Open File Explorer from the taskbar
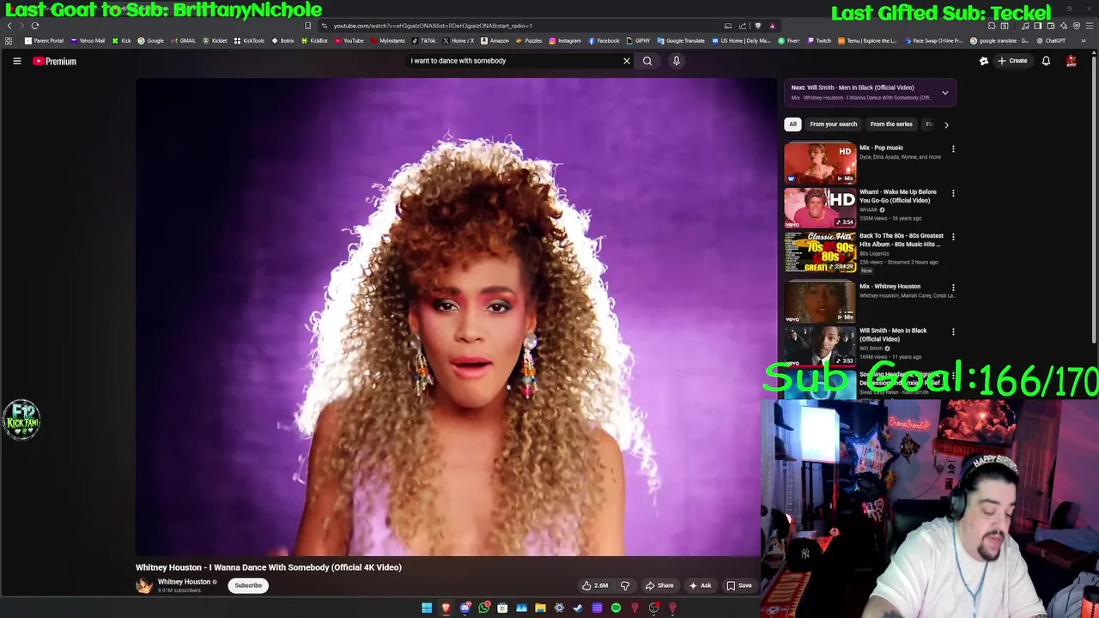Image resolution: width=1099 pixels, height=618 pixels. click(x=540, y=608)
